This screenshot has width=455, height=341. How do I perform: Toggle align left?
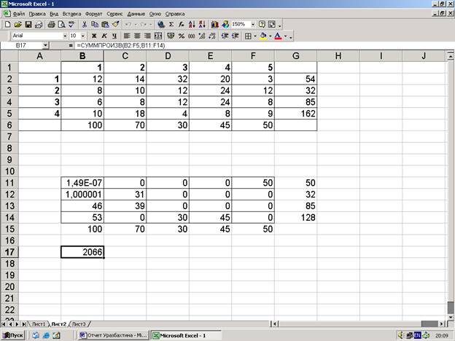click(127, 36)
